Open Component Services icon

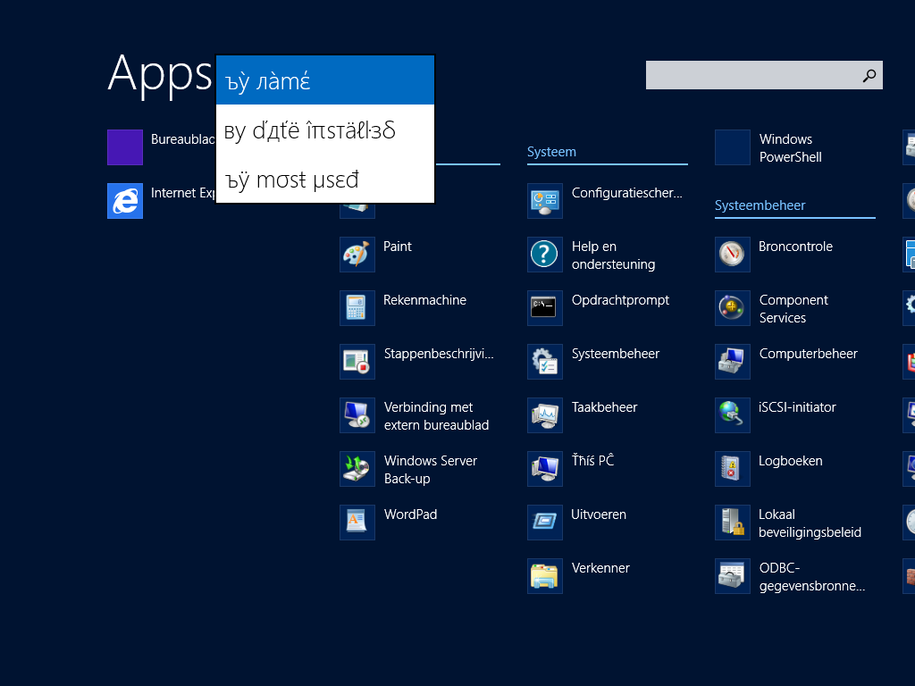tap(733, 308)
